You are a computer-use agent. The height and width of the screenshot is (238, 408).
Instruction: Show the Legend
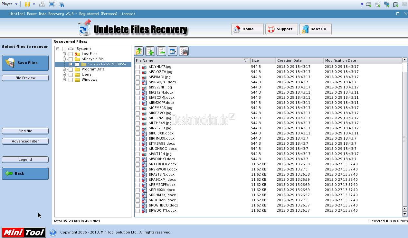coord(25,160)
